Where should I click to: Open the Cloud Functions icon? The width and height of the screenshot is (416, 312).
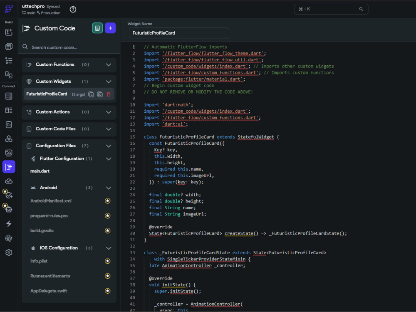[x=9, y=181]
